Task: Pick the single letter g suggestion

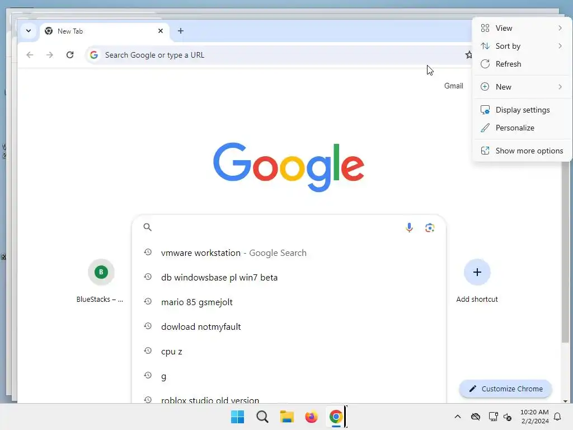Action: (x=289, y=376)
